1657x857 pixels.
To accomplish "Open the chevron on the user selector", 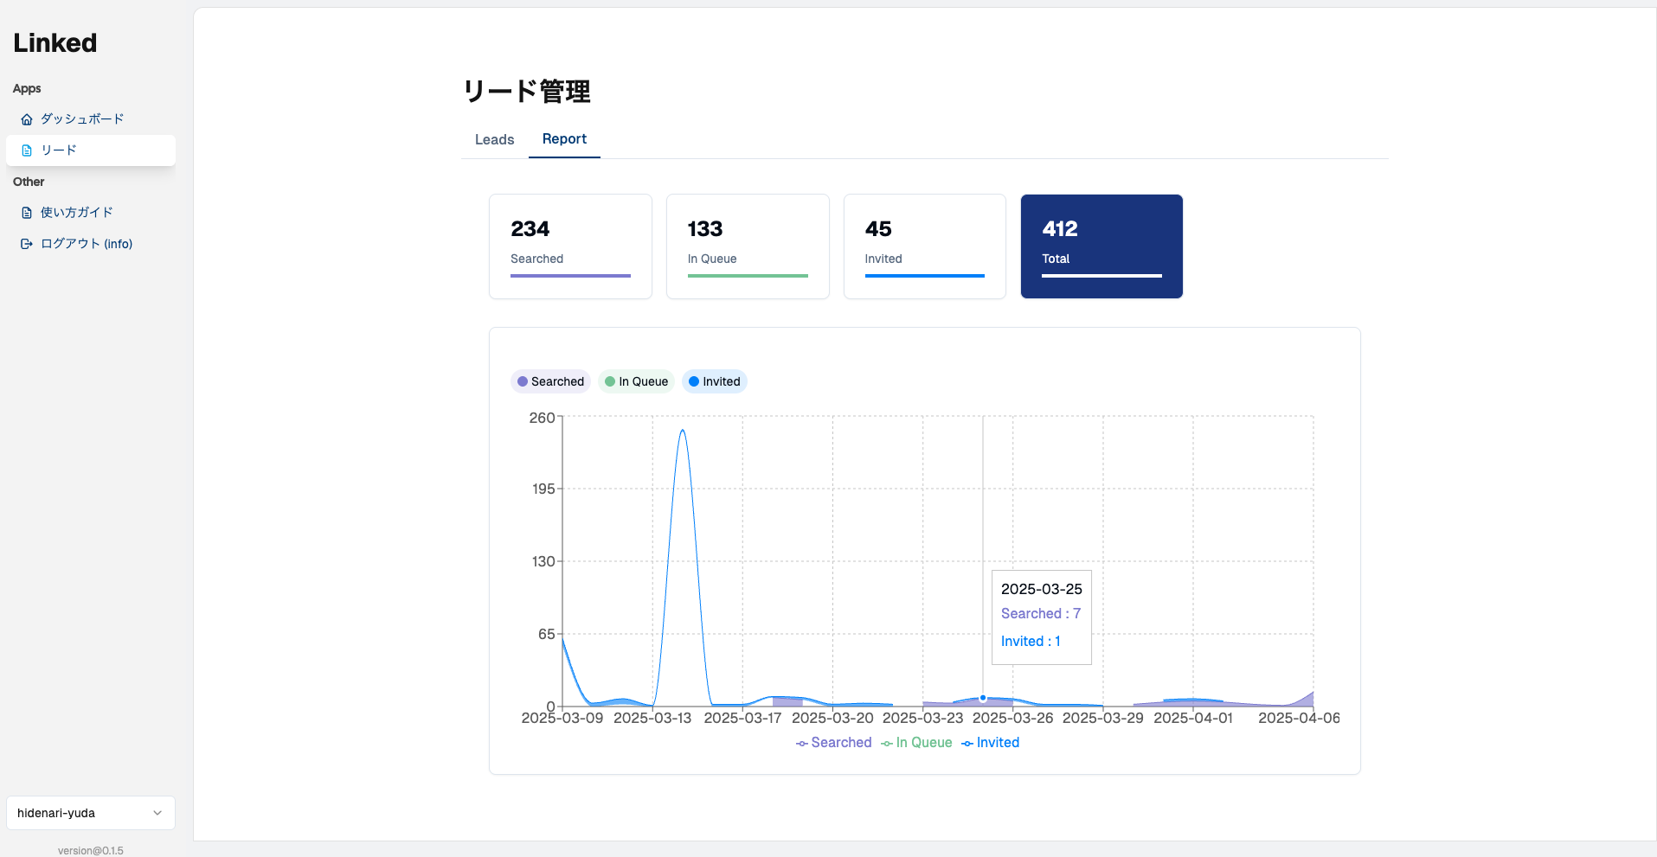I will tap(157, 813).
